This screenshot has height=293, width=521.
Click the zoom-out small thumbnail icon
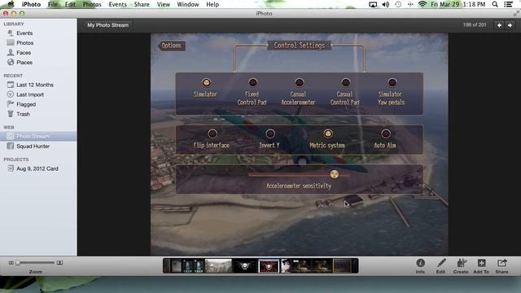[x=11, y=262]
